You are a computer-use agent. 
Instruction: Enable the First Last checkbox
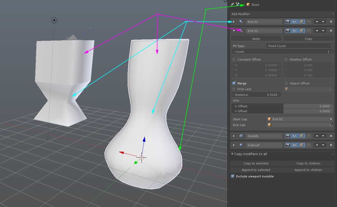(234, 89)
